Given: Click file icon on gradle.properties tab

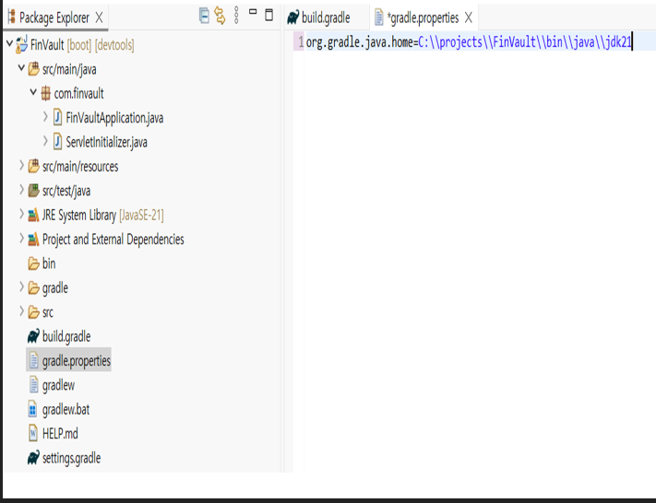Looking at the screenshot, I should pyautogui.click(x=378, y=18).
